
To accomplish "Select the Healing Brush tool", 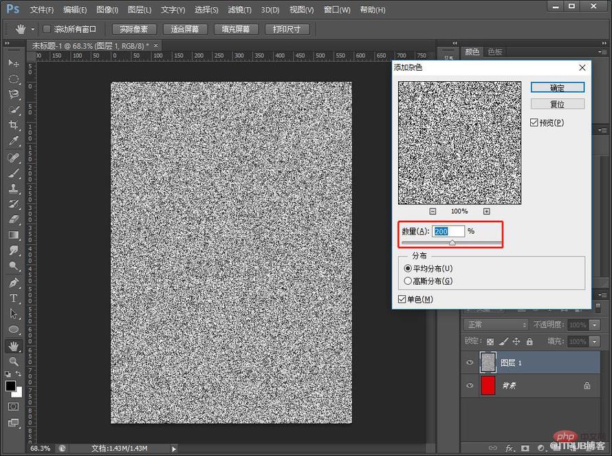I will (x=14, y=158).
